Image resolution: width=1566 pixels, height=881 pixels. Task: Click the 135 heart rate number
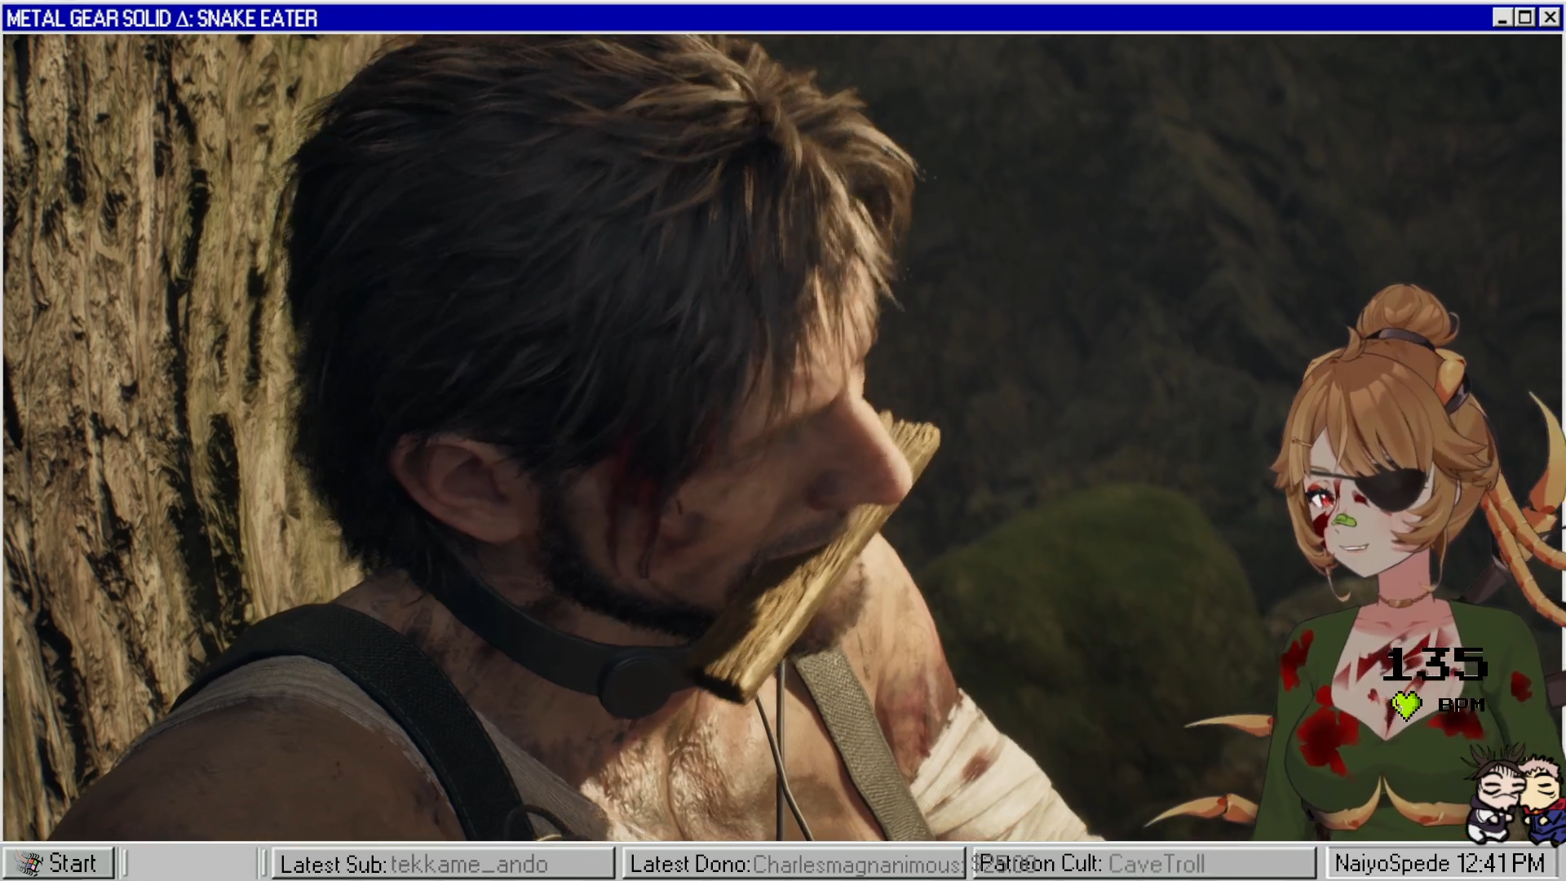click(x=1435, y=664)
